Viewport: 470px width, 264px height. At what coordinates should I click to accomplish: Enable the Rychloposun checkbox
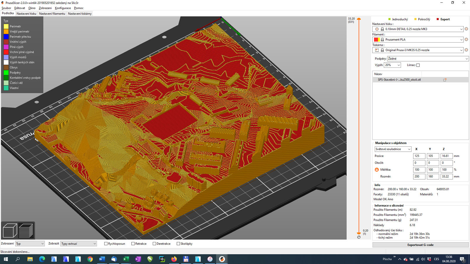[x=106, y=244]
